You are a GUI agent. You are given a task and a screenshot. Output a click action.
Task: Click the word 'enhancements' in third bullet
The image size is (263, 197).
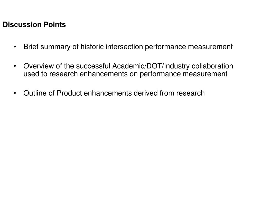pyautogui.click(x=108, y=93)
